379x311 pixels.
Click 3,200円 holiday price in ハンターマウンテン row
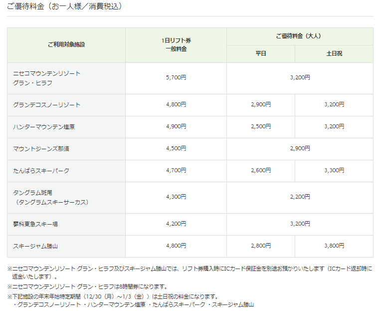click(x=334, y=126)
